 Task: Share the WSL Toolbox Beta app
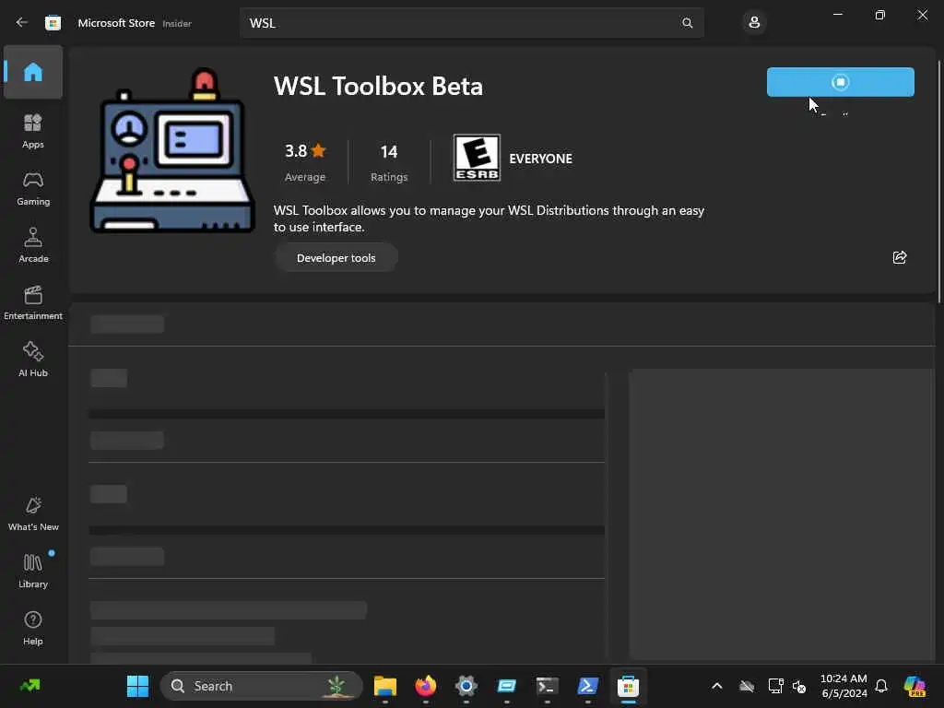coord(900,258)
